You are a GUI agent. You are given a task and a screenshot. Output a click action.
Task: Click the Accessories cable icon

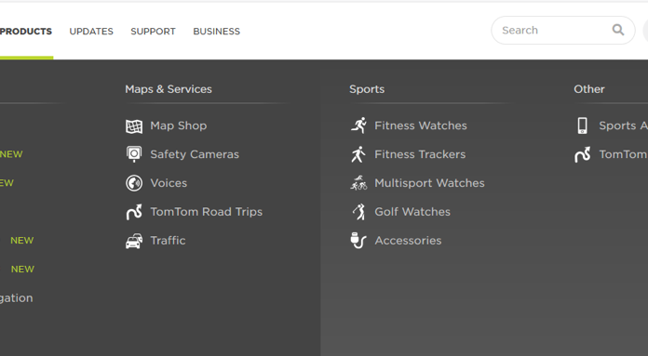tap(358, 241)
